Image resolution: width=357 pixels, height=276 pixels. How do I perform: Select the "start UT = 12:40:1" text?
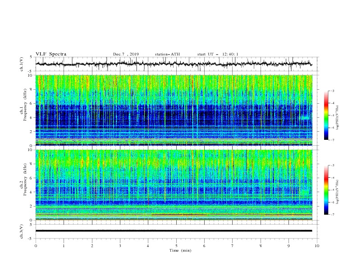point(218,54)
